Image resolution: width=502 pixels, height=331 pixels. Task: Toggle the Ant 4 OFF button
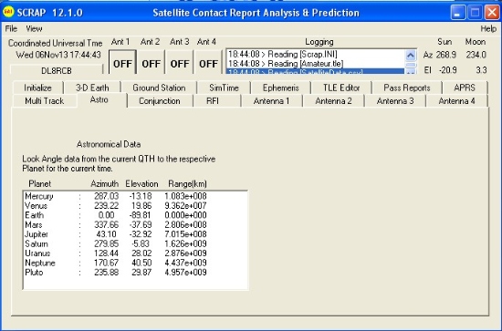click(x=208, y=62)
